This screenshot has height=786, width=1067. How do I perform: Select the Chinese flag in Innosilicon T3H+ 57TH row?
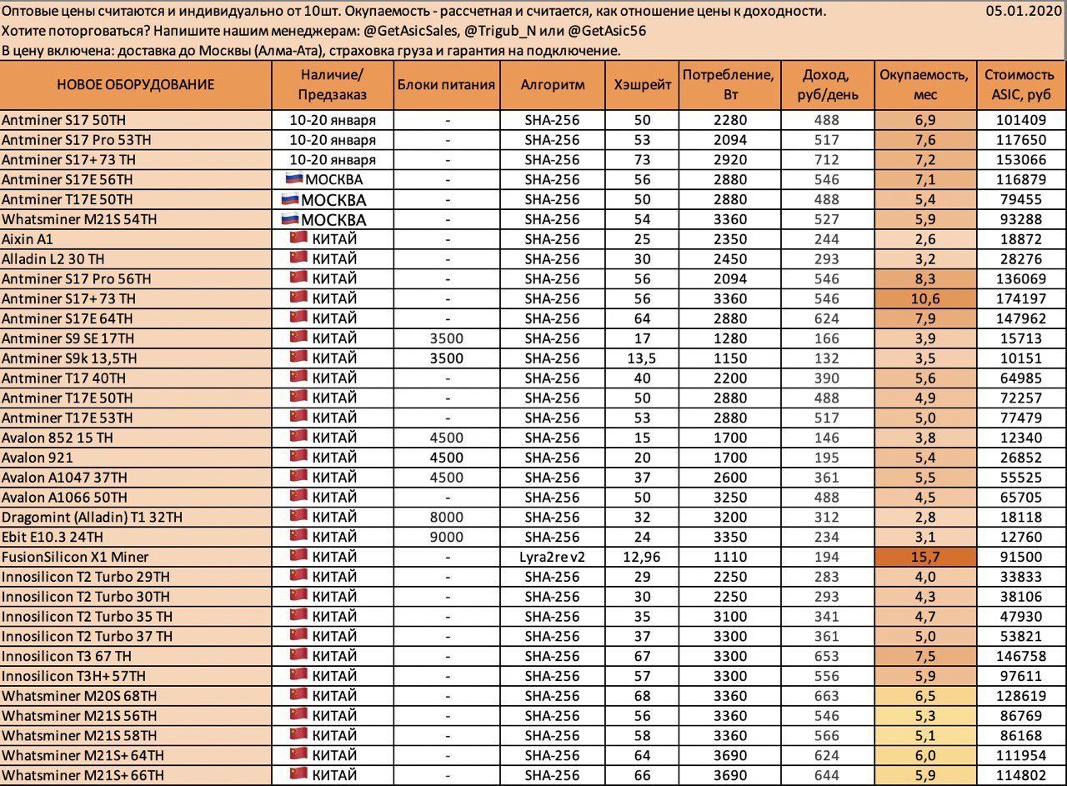(299, 675)
